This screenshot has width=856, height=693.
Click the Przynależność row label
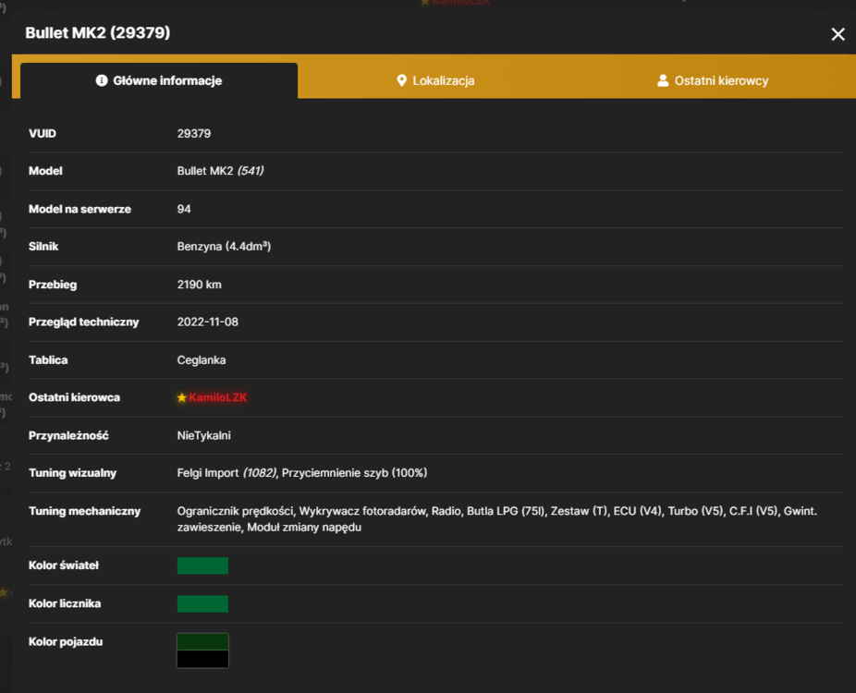tap(68, 435)
